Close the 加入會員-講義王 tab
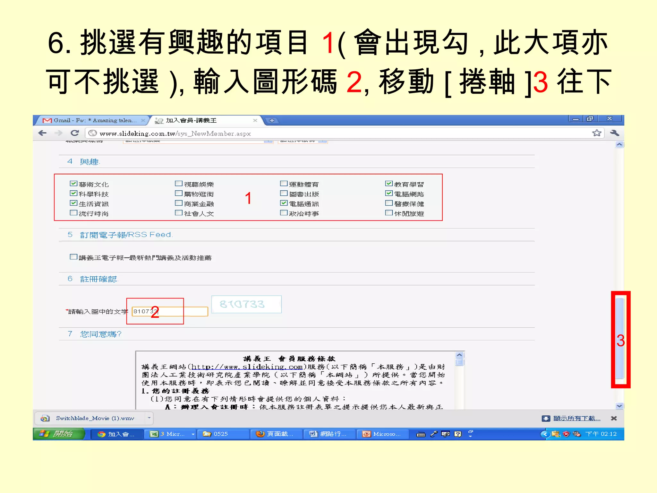The height and width of the screenshot is (493, 657). [255, 120]
